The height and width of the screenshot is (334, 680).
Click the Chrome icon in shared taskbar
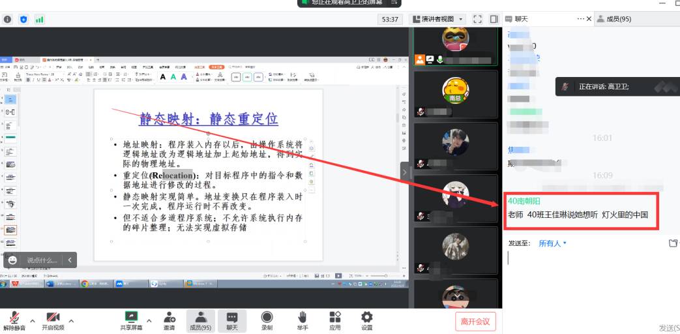tap(85, 284)
